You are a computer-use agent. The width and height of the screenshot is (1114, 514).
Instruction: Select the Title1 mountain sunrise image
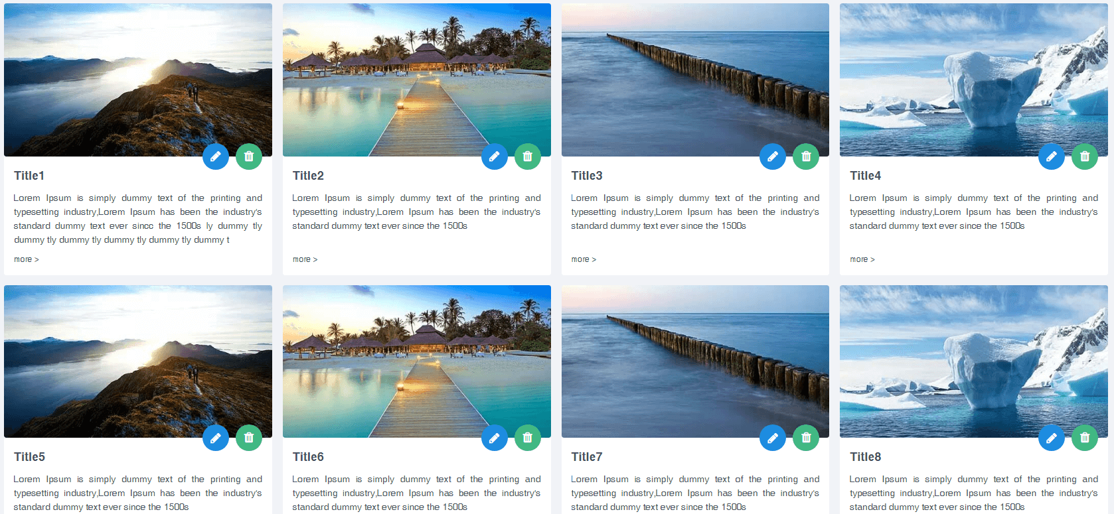138,80
